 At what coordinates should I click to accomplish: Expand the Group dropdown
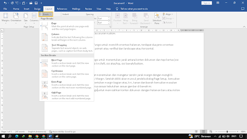coord(168,19)
